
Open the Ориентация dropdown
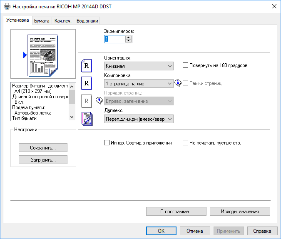[139, 66]
